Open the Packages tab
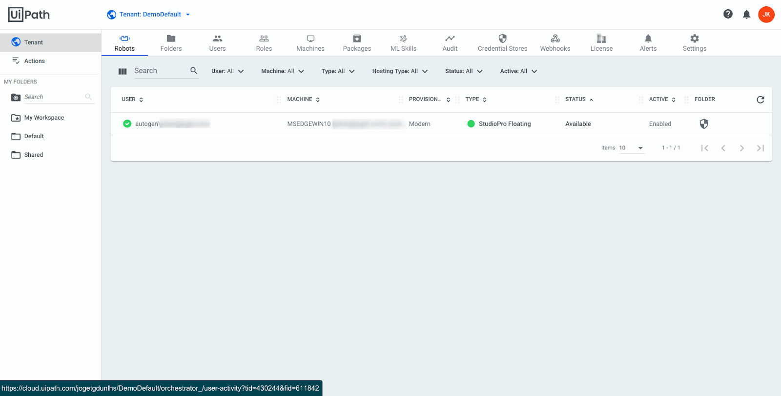781x396 pixels. pyautogui.click(x=357, y=43)
